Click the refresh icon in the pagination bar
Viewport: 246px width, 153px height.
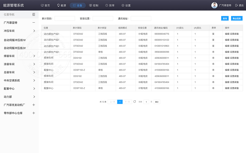pos(135,102)
